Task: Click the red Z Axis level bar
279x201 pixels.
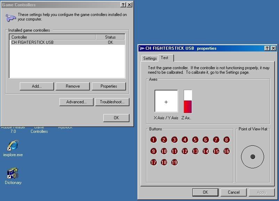Action: 188,102
